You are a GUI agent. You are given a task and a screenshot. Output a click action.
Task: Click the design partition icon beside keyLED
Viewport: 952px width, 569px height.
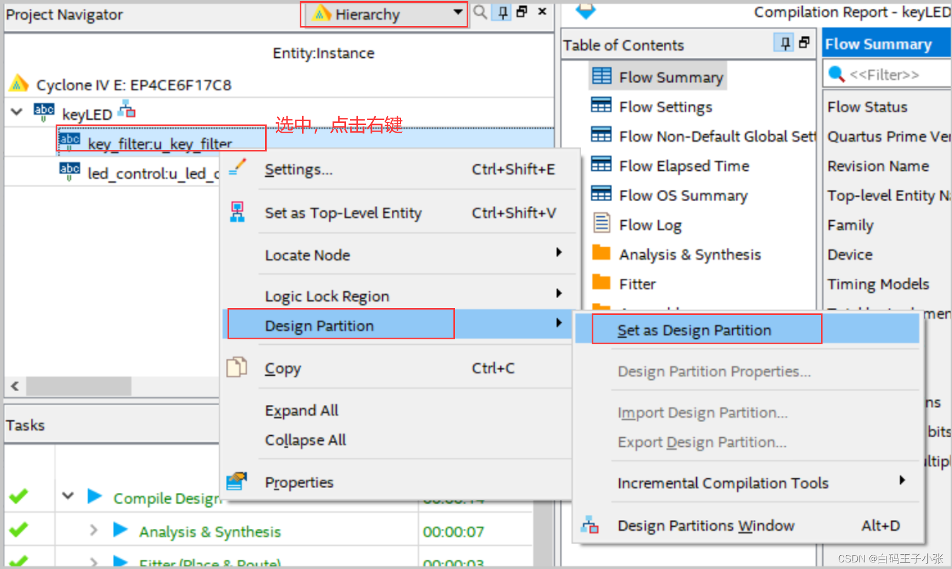click(127, 109)
